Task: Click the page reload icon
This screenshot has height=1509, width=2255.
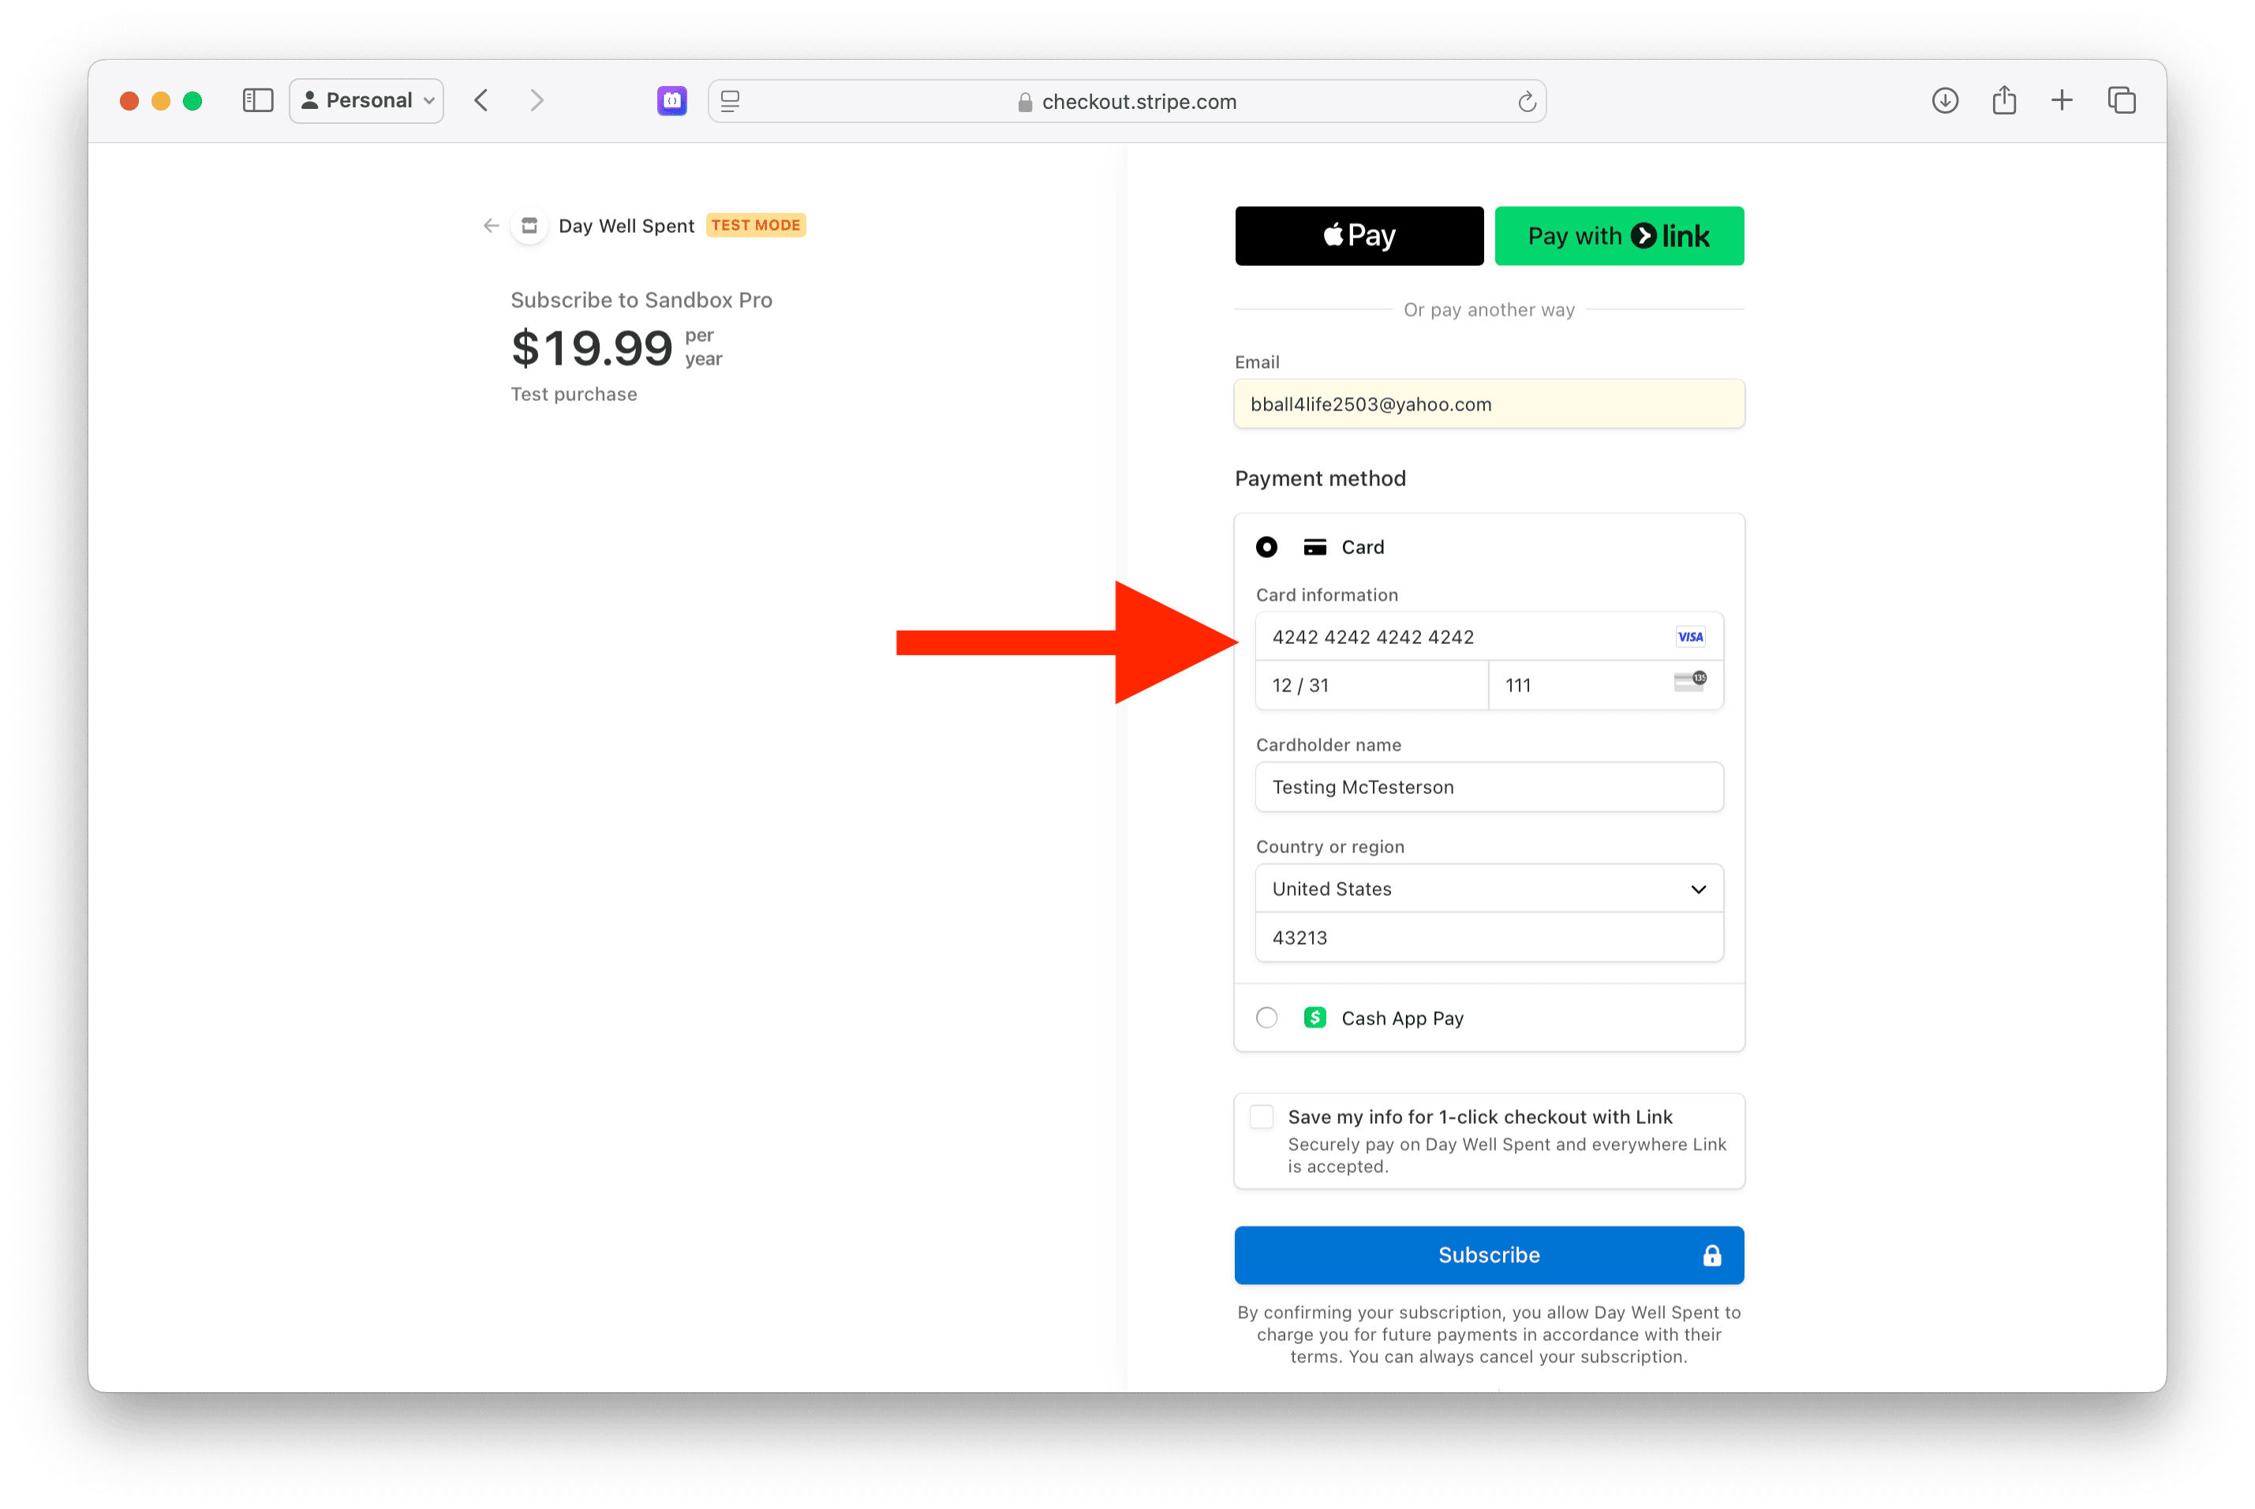Action: [1527, 101]
